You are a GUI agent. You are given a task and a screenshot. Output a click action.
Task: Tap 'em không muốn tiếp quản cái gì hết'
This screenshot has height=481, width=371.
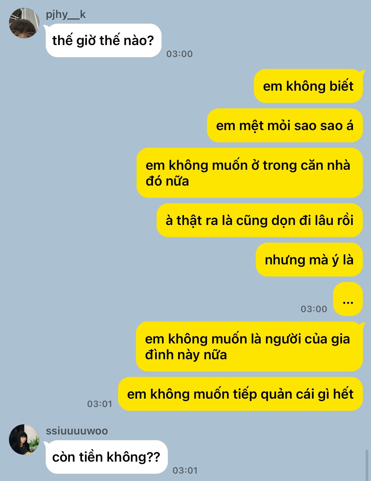pos(240,394)
